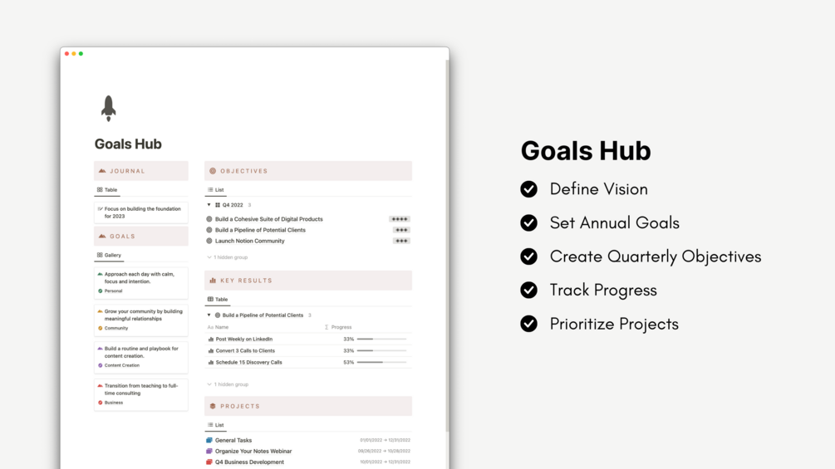
Task: Select the Table tab in Journal
Action: (x=107, y=190)
